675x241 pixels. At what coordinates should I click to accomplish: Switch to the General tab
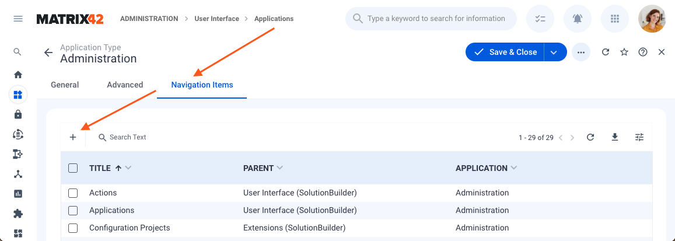65,85
